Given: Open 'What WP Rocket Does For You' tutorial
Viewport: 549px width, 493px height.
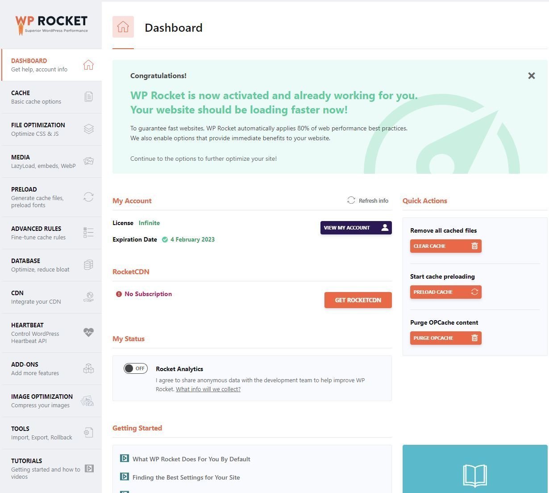Looking at the screenshot, I should click(x=191, y=459).
